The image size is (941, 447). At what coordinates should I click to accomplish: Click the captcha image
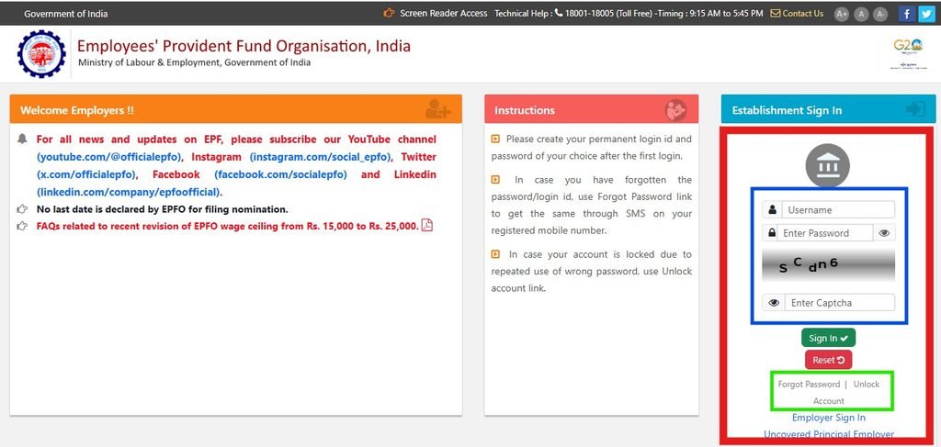(828, 265)
